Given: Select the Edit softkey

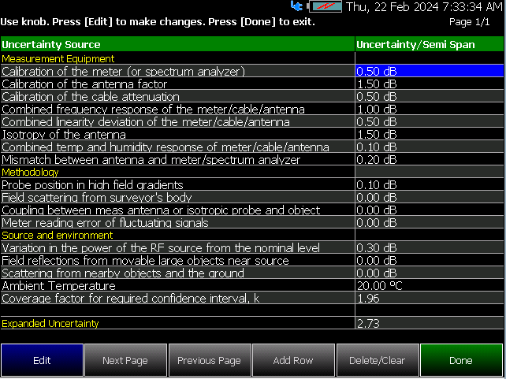Looking at the screenshot, I should pos(42,360).
